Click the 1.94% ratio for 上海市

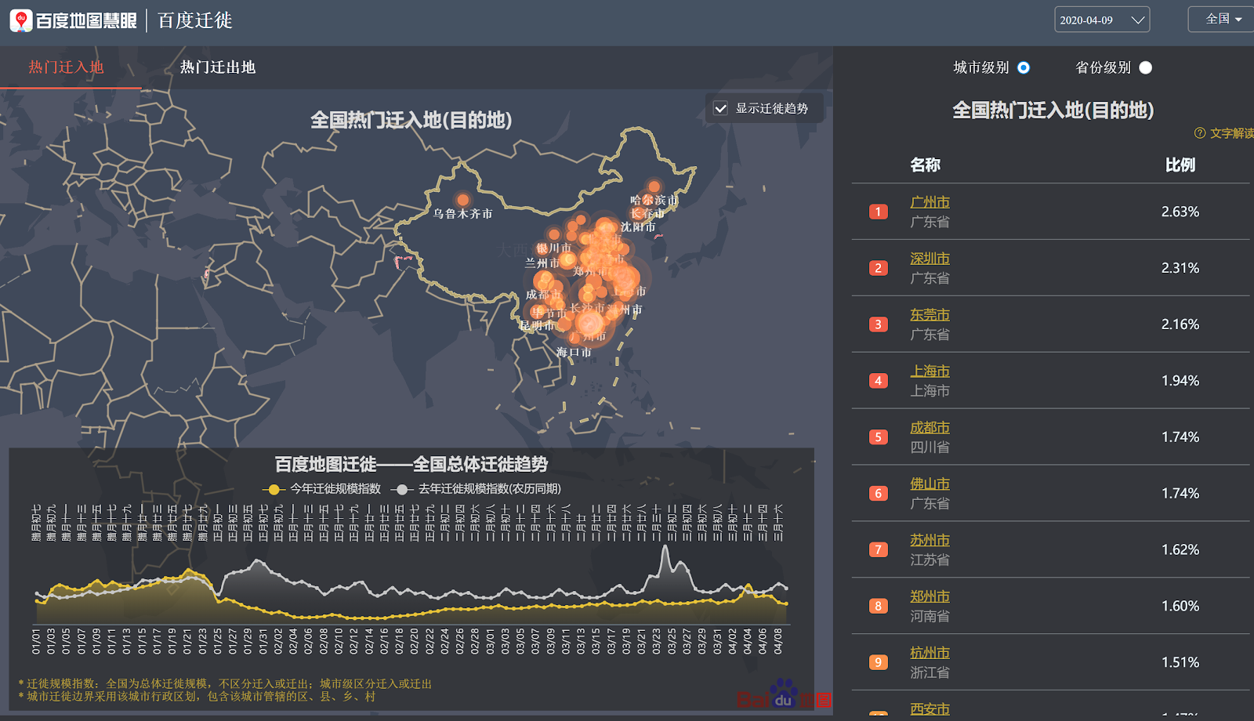tap(1180, 381)
